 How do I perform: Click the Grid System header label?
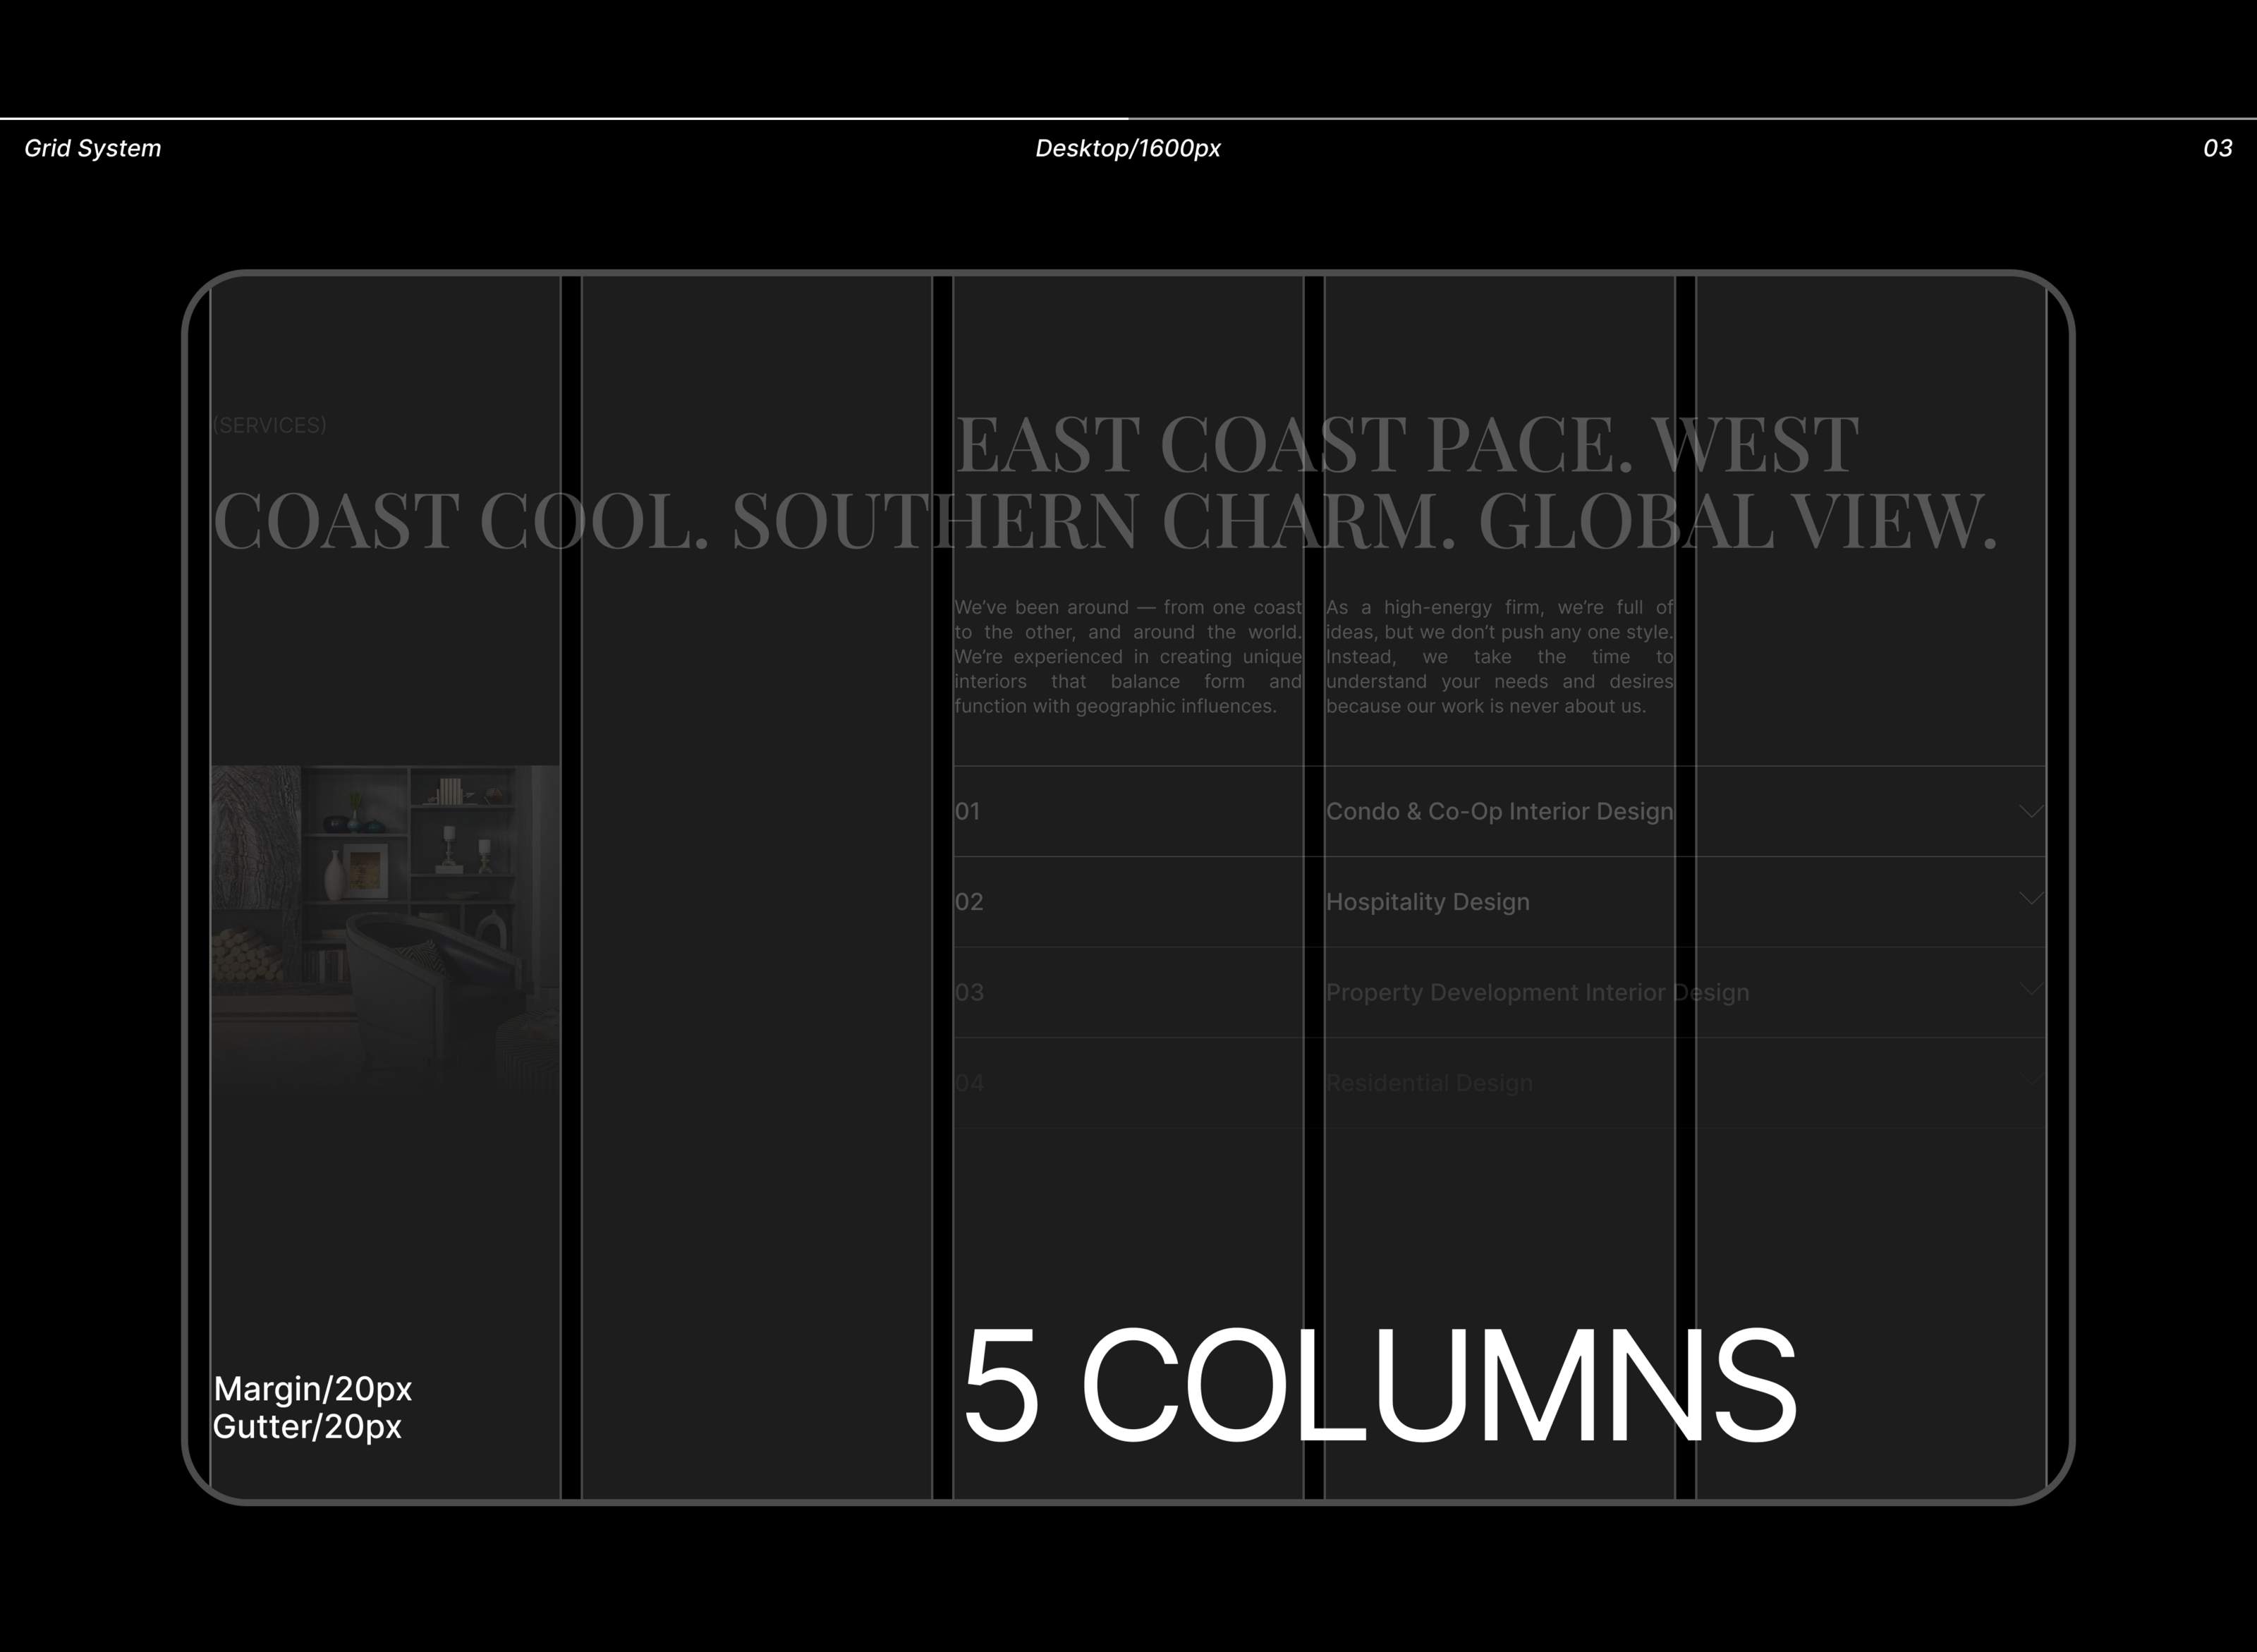[x=92, y=148]
